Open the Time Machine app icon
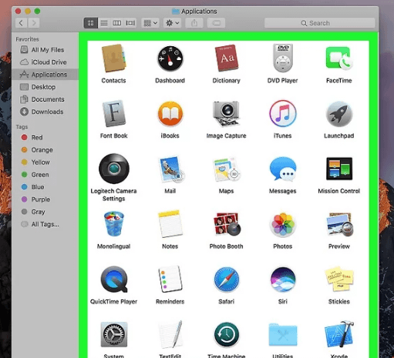Image resolution: width=394 pixels, height=358 pixels. coord(227,335)
